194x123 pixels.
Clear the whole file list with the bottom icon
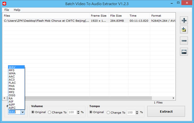coord(184,52)
